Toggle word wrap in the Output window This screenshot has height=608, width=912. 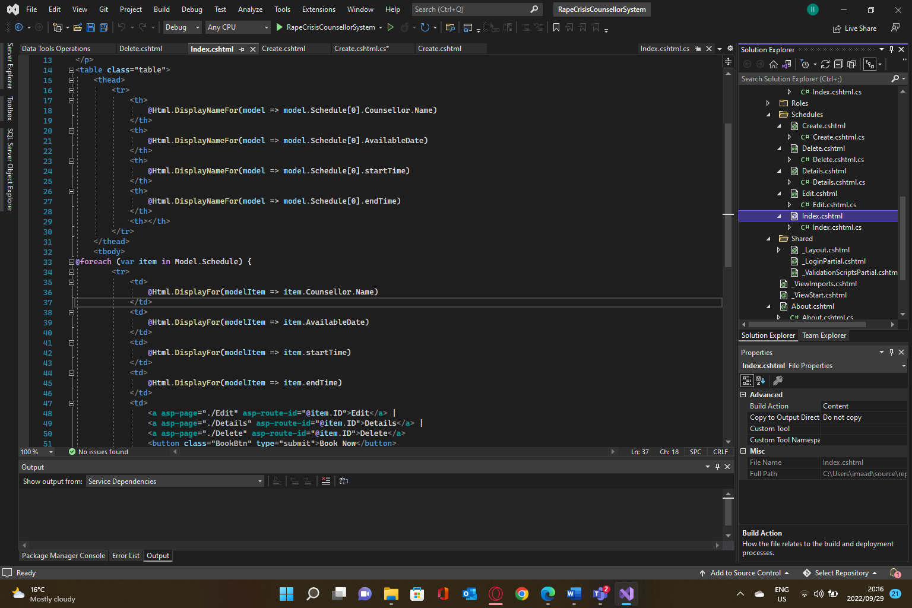(x=344, y=481)
